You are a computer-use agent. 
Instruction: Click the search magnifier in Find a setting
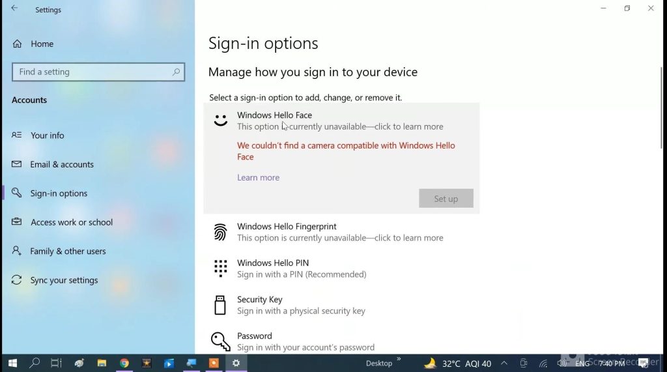[176, 72]
